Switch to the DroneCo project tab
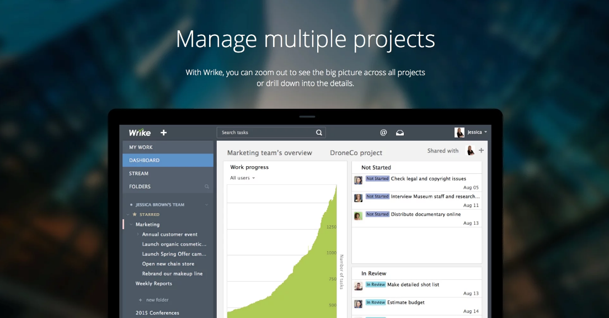Screen dimensions: 609x318 point(356,153)
